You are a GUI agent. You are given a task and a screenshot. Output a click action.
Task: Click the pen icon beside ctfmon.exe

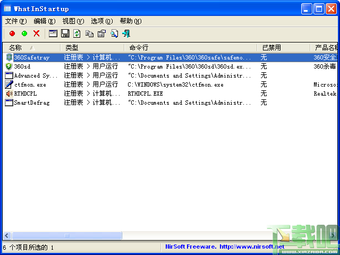[x=9, y=84]
